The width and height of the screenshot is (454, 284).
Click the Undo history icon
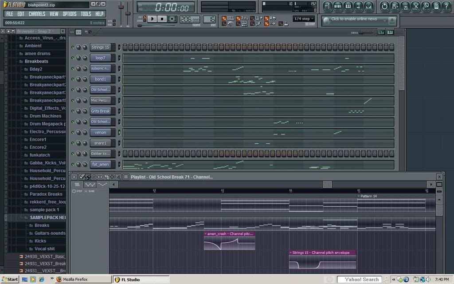[384, 6]
